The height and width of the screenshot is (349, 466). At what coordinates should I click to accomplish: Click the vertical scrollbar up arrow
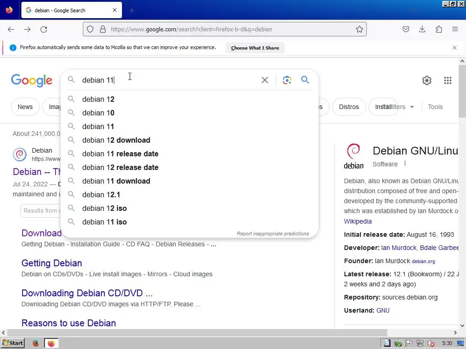(462, 61)
